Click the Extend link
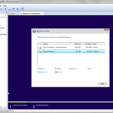 pyautogui.click(x=60, y=72)
